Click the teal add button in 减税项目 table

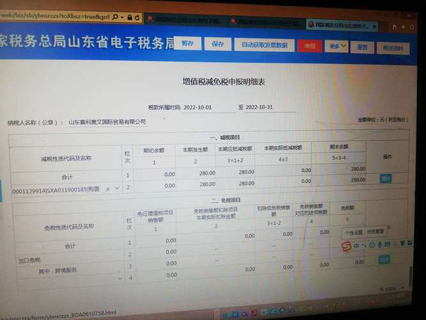tap(386, 179)
